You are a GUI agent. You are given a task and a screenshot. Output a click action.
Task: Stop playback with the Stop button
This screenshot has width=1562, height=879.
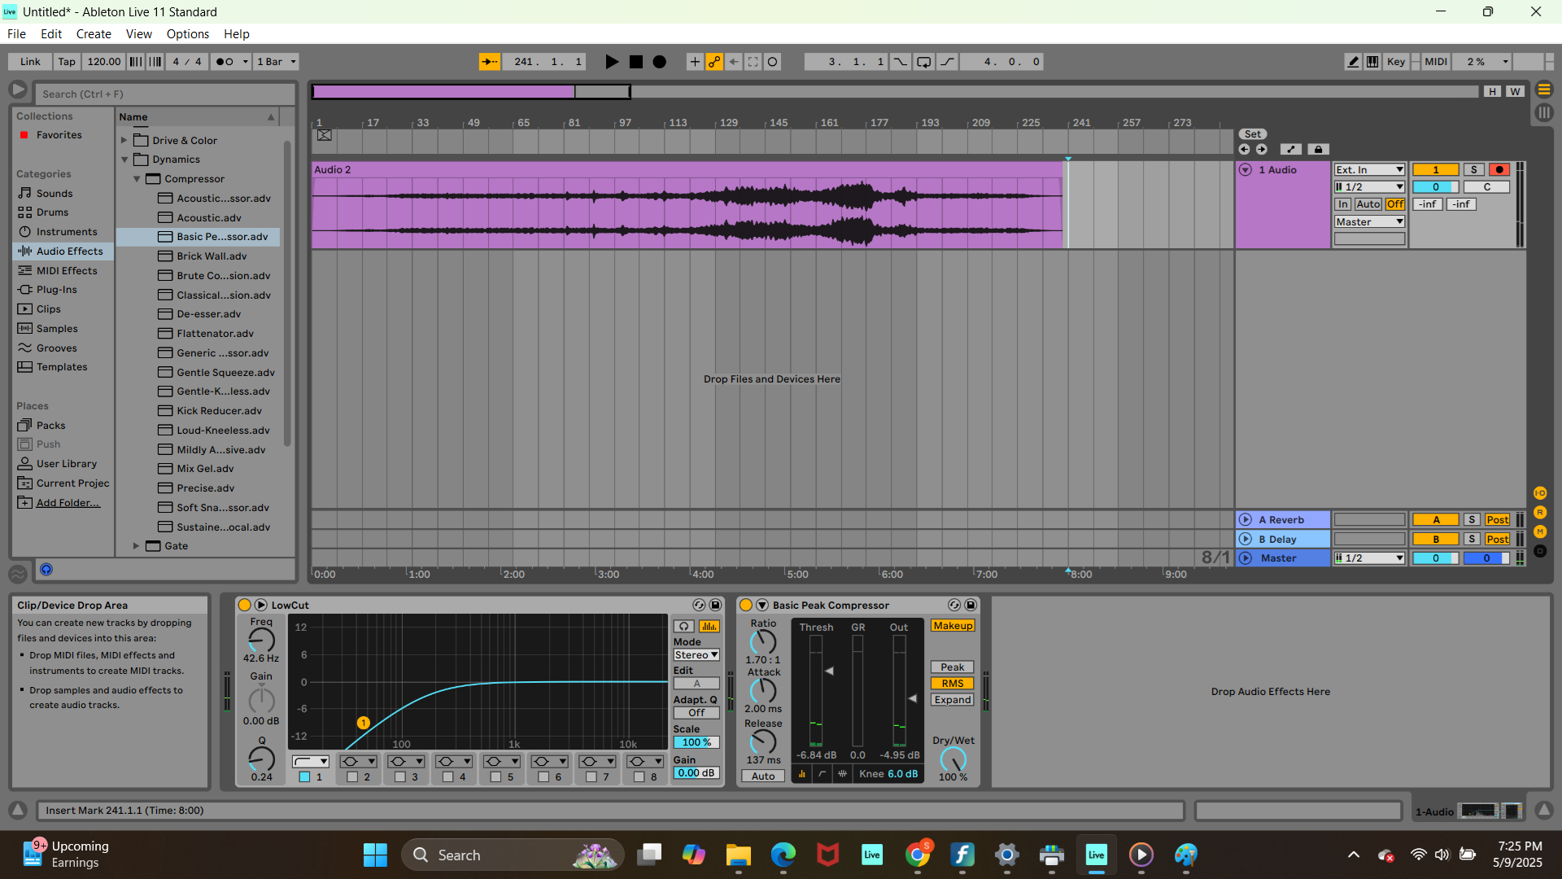tap(636, 62)
